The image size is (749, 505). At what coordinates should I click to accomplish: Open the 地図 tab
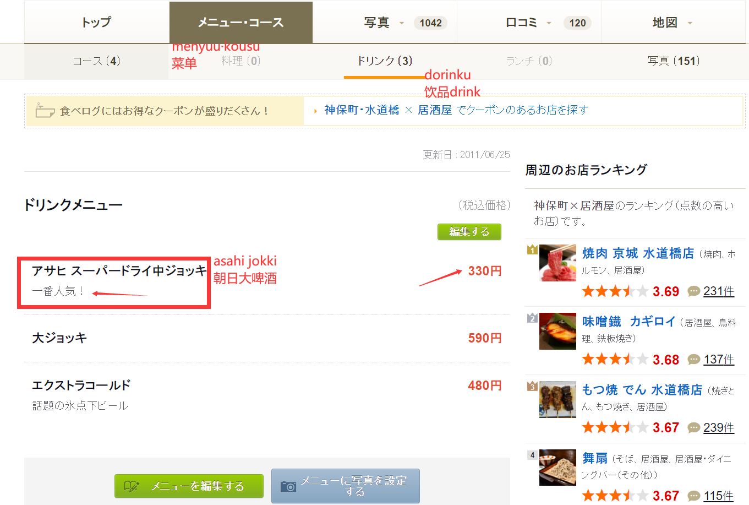tap(673, 23)
